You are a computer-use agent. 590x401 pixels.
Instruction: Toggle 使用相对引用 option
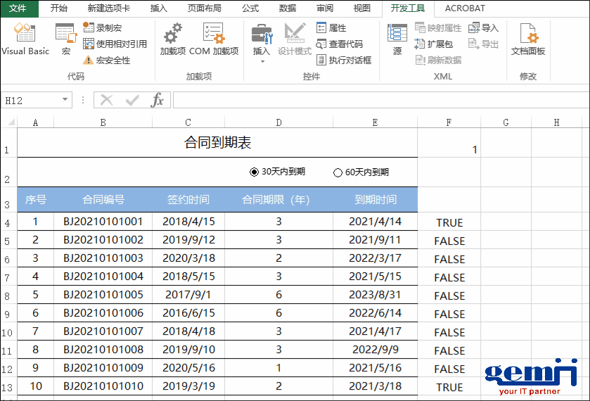(x=115, y=44)
